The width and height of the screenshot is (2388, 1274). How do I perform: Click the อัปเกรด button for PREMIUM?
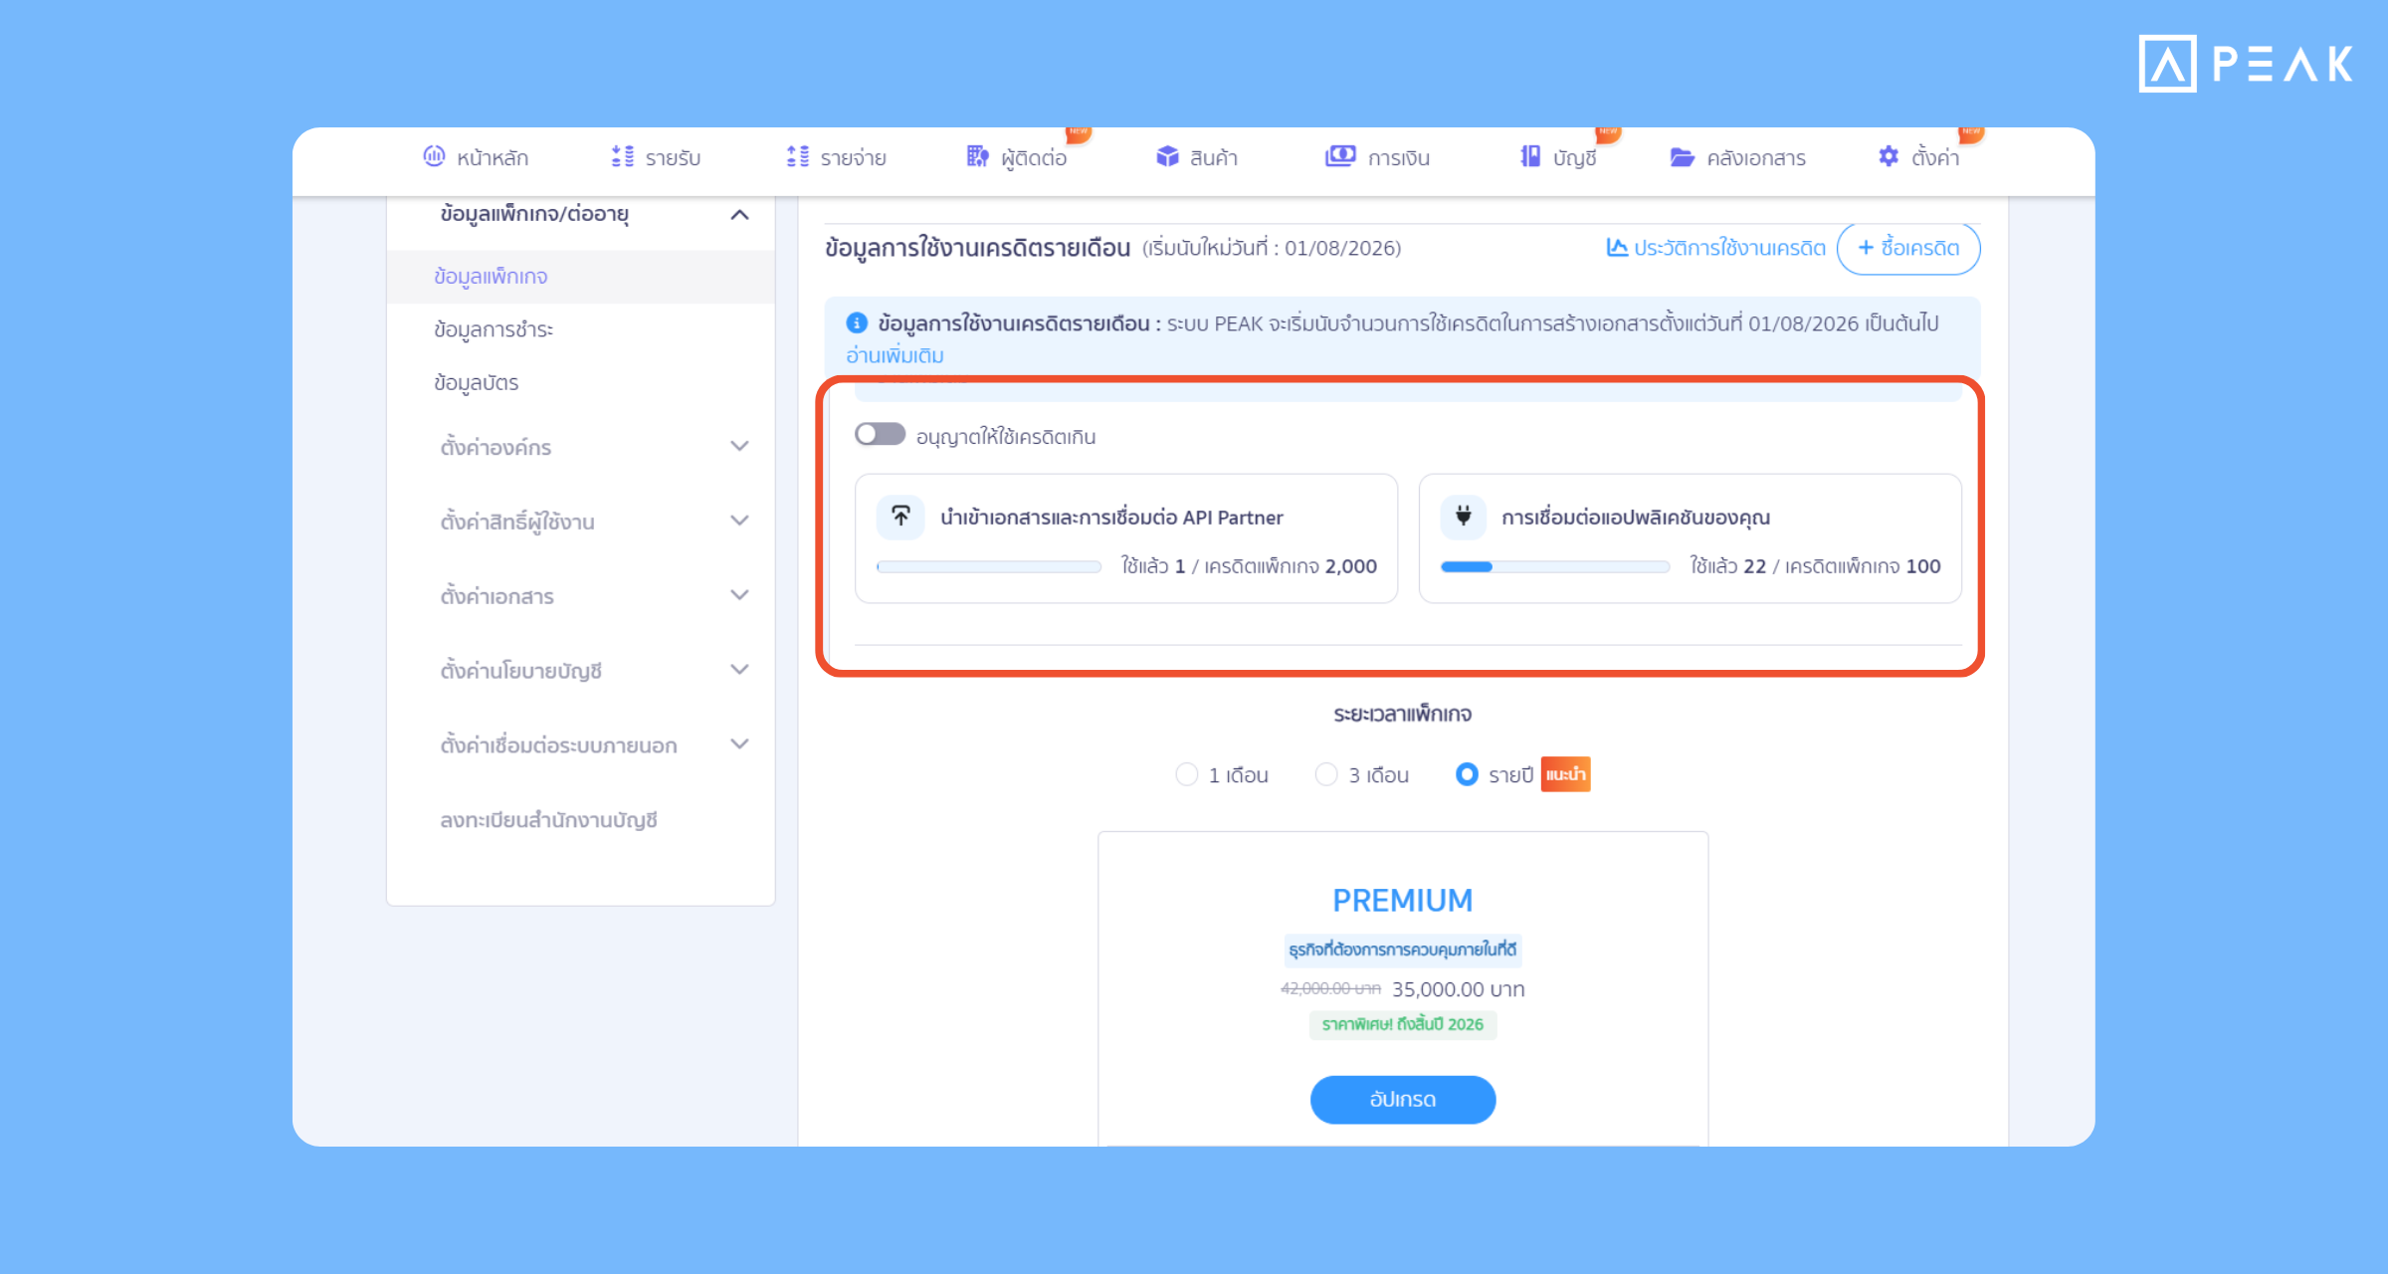(x=1403, y=1099)
